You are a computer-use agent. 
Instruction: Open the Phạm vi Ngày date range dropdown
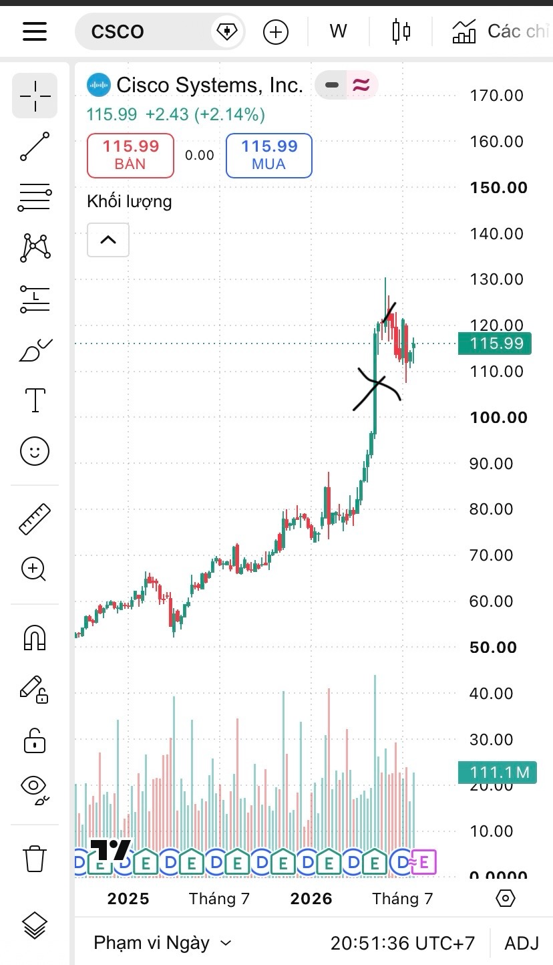[162, 943]
